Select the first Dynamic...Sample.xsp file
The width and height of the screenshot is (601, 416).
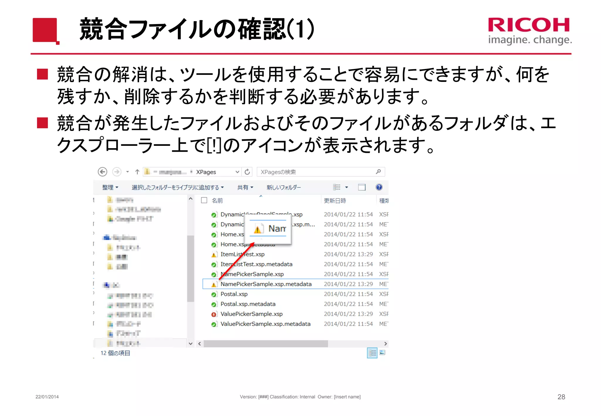[x=261, y=214]
